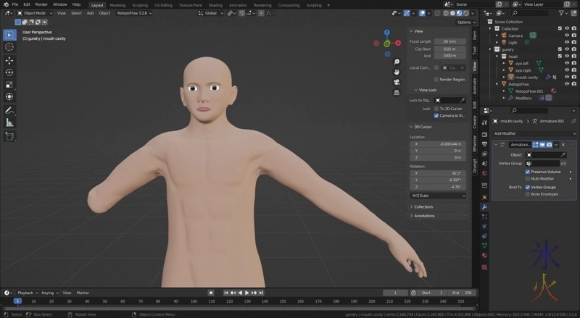The height and width of the screenshot is (318, 580).
Task: Toggle the camera view icon
Action: pyautogui.click(x=397, y=82)
